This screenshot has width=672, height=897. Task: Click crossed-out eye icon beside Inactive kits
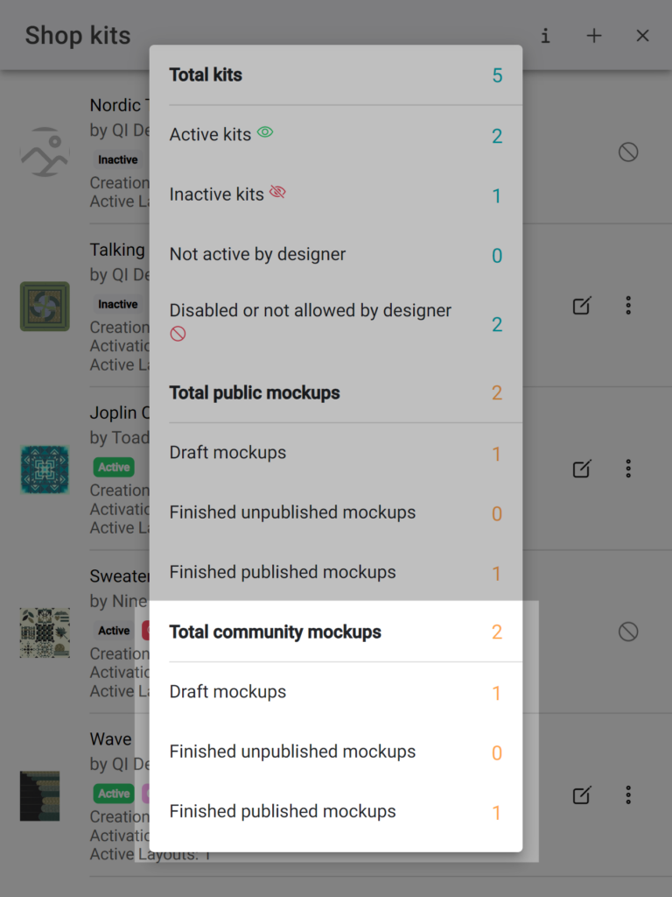pos(277,192)
